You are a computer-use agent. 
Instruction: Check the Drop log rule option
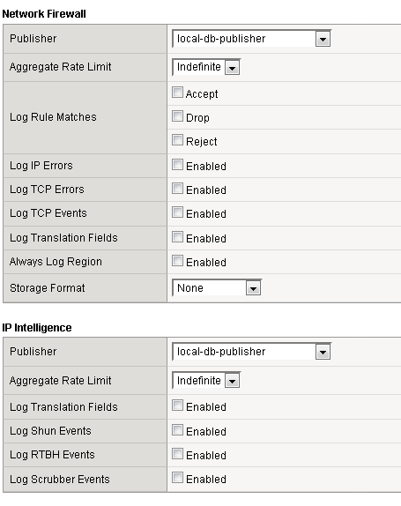(177, 116)
